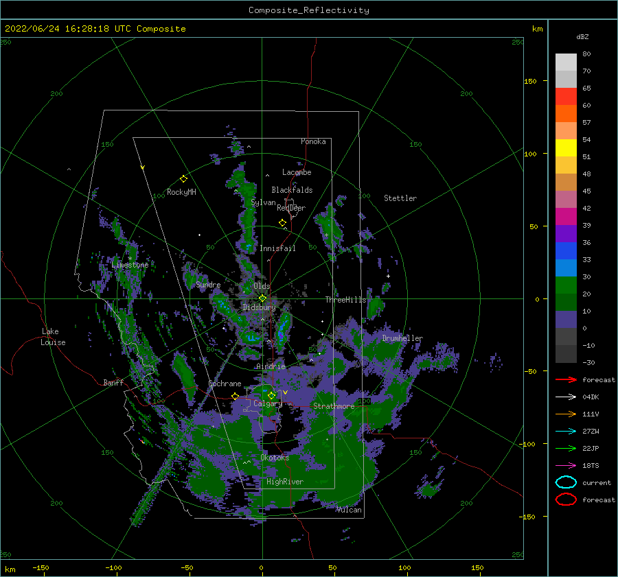Click the cyan 27ZW arrow legend icon
This screenshot has width=618, height=577.
click(x=566, y=432)
